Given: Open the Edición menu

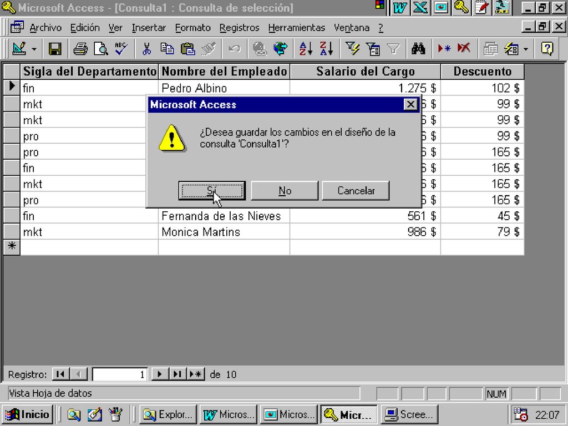Looking at the screenshot, I should tap(85, 28).
